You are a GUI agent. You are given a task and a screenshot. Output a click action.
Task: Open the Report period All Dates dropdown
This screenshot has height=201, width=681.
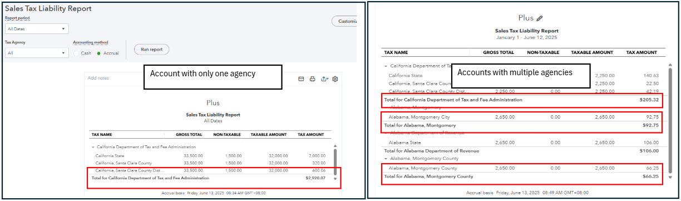pos(37,29)
